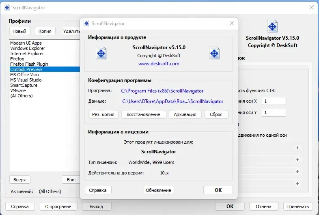
Task: Select (All Others) profile in list
Action: [45, 96]
